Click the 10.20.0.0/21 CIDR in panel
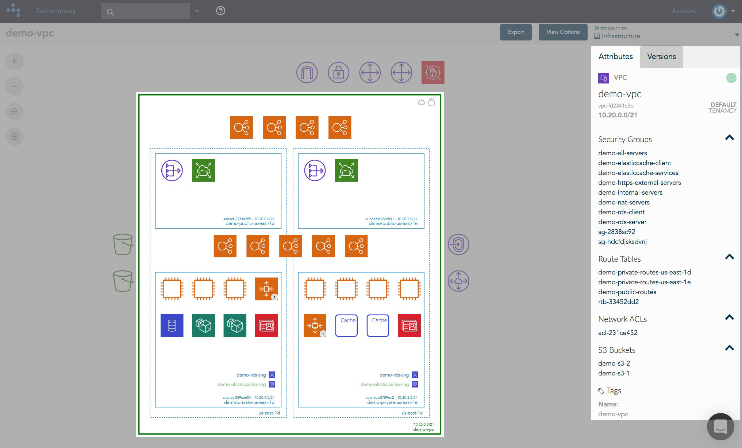 (x=618, y=115)
